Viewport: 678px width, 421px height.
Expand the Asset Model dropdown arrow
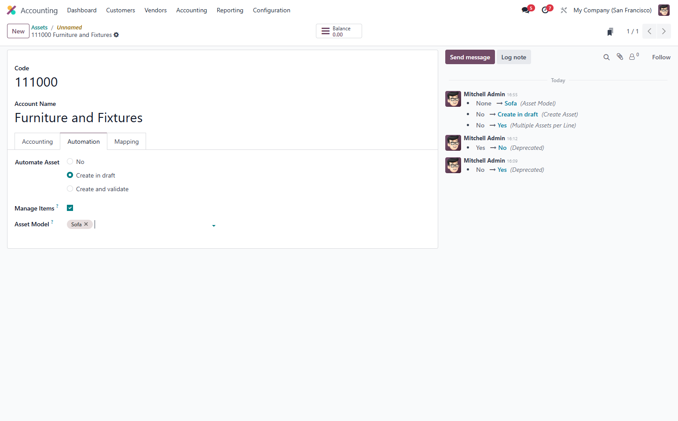pyautogui.click(x=214, y=225)
